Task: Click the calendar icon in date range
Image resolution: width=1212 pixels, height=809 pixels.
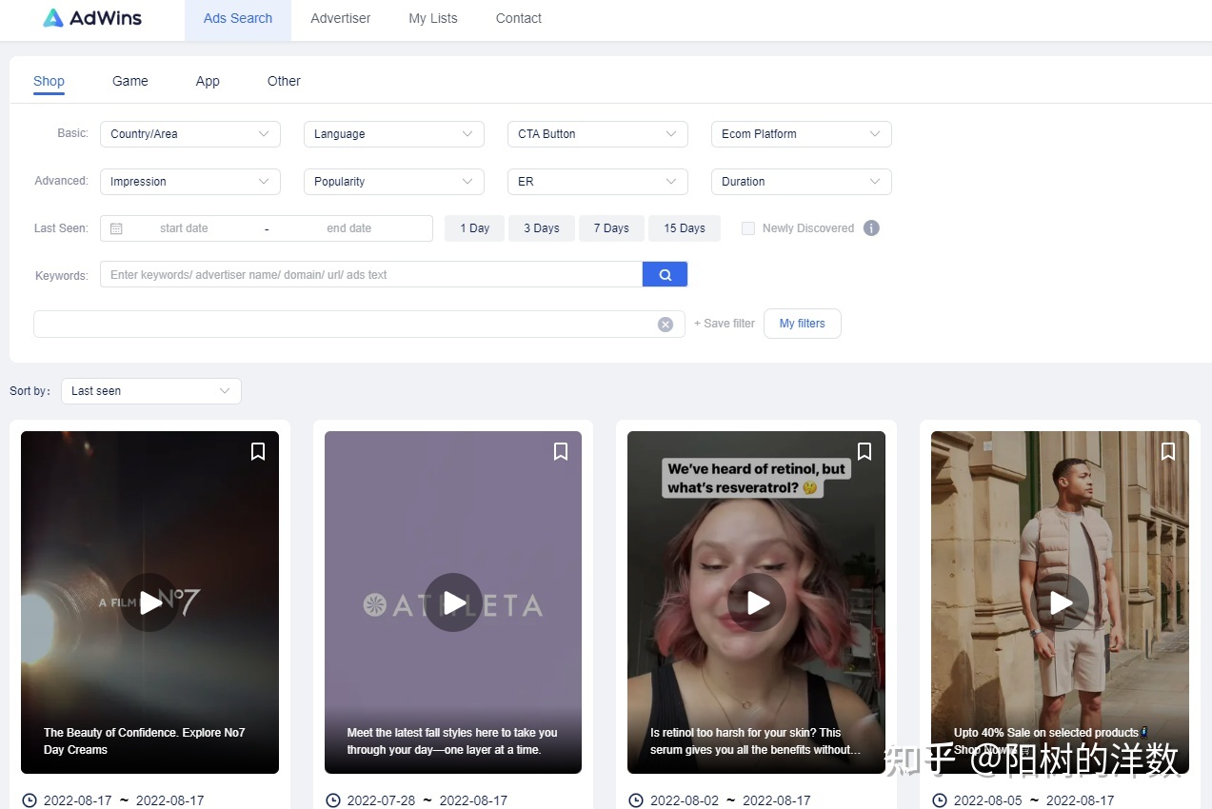Action: pyautogui.click(x=116, y=228)
